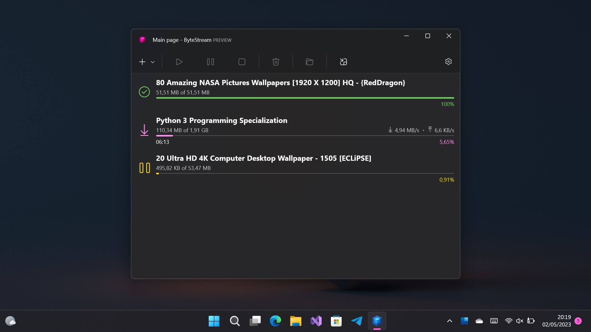Show hidden system tray icons chevron
The height and width of the screenshot is (332, 591).
[x=450, y=321]
